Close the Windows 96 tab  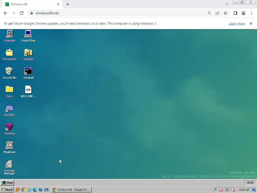tap(58, 4)
